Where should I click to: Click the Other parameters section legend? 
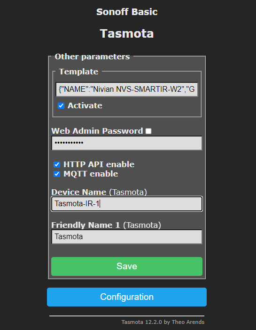pos(92,56)
